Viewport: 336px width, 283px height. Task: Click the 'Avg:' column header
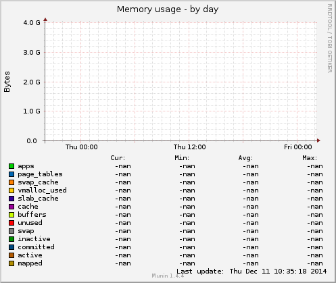tap(245, 158)
